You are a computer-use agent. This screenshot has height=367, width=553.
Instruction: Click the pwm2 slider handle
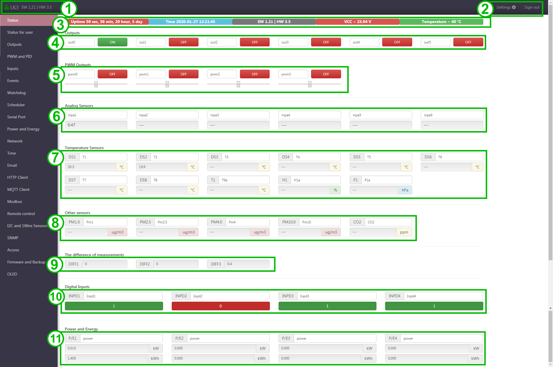pos(238,84)
